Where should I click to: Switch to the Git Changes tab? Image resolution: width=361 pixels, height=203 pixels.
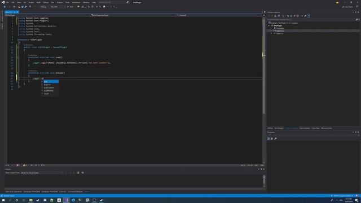tap(279, 128)
